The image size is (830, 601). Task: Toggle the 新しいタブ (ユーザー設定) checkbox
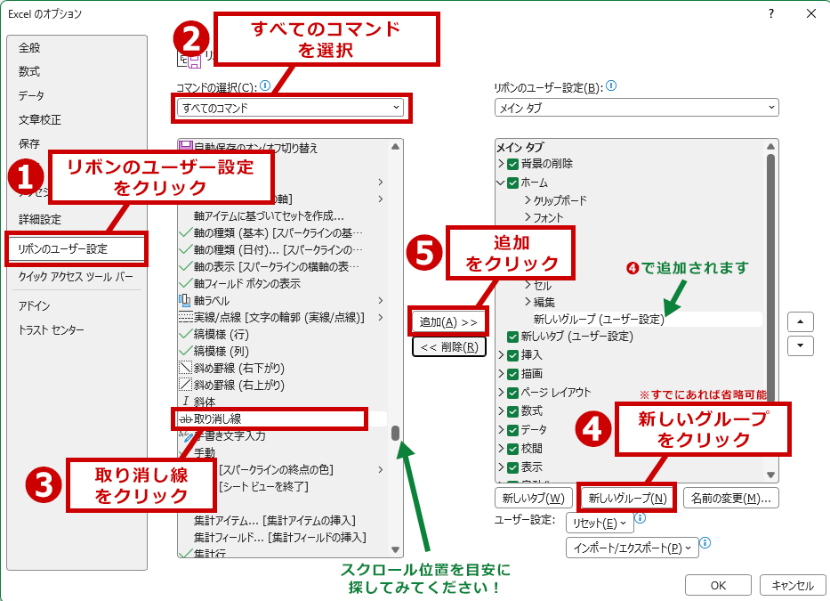(x=512, y=337)
